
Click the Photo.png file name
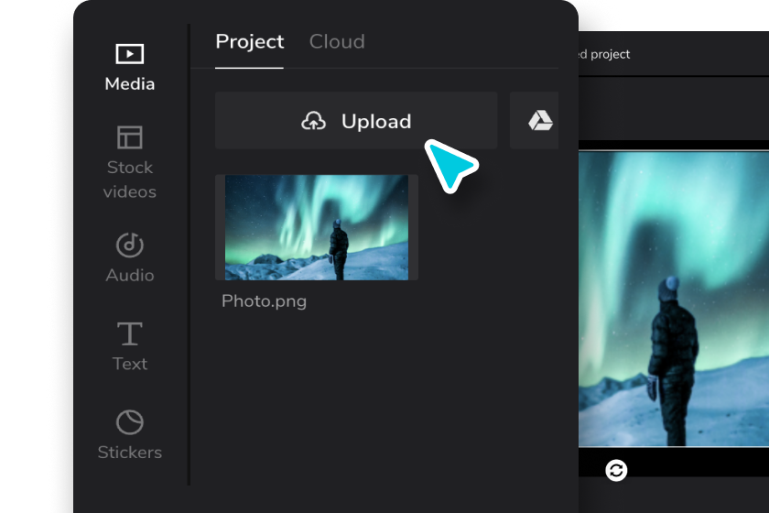coord(264,300)
